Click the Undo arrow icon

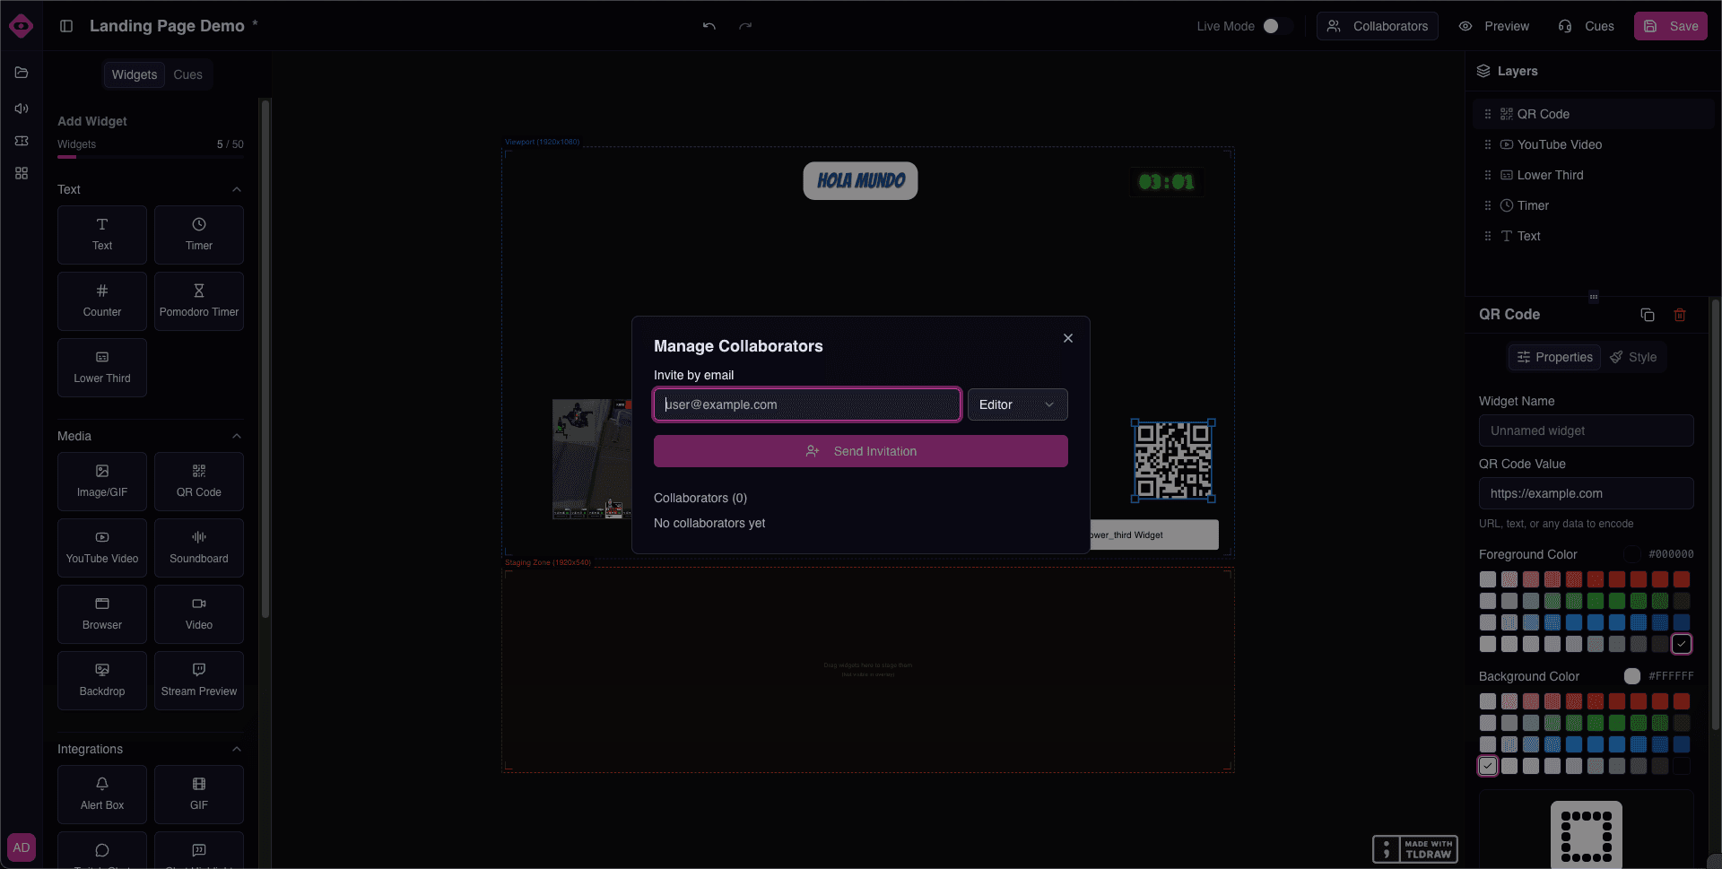(709, 26)
